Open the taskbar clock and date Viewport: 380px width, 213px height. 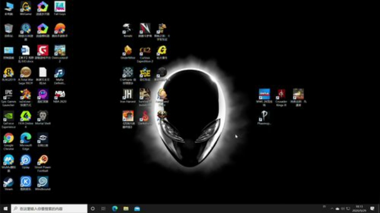pos(359,209)
